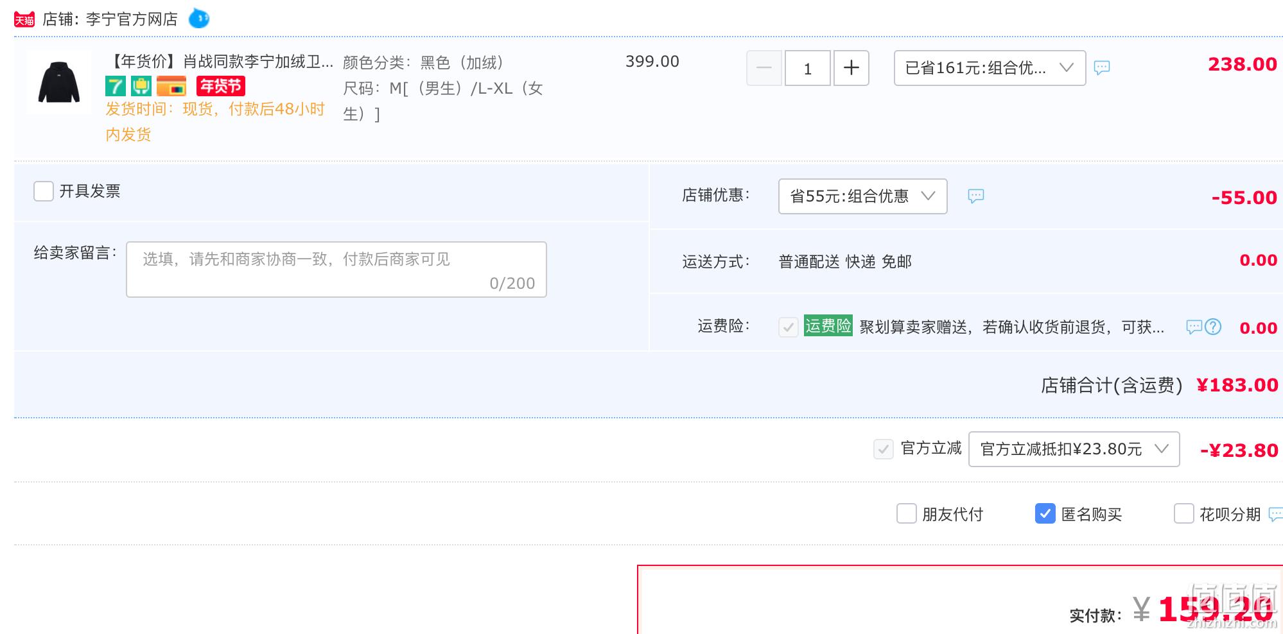Click the green 7-day return badge
Viewport: 1283px width, 634px height.
pos(116,86)
